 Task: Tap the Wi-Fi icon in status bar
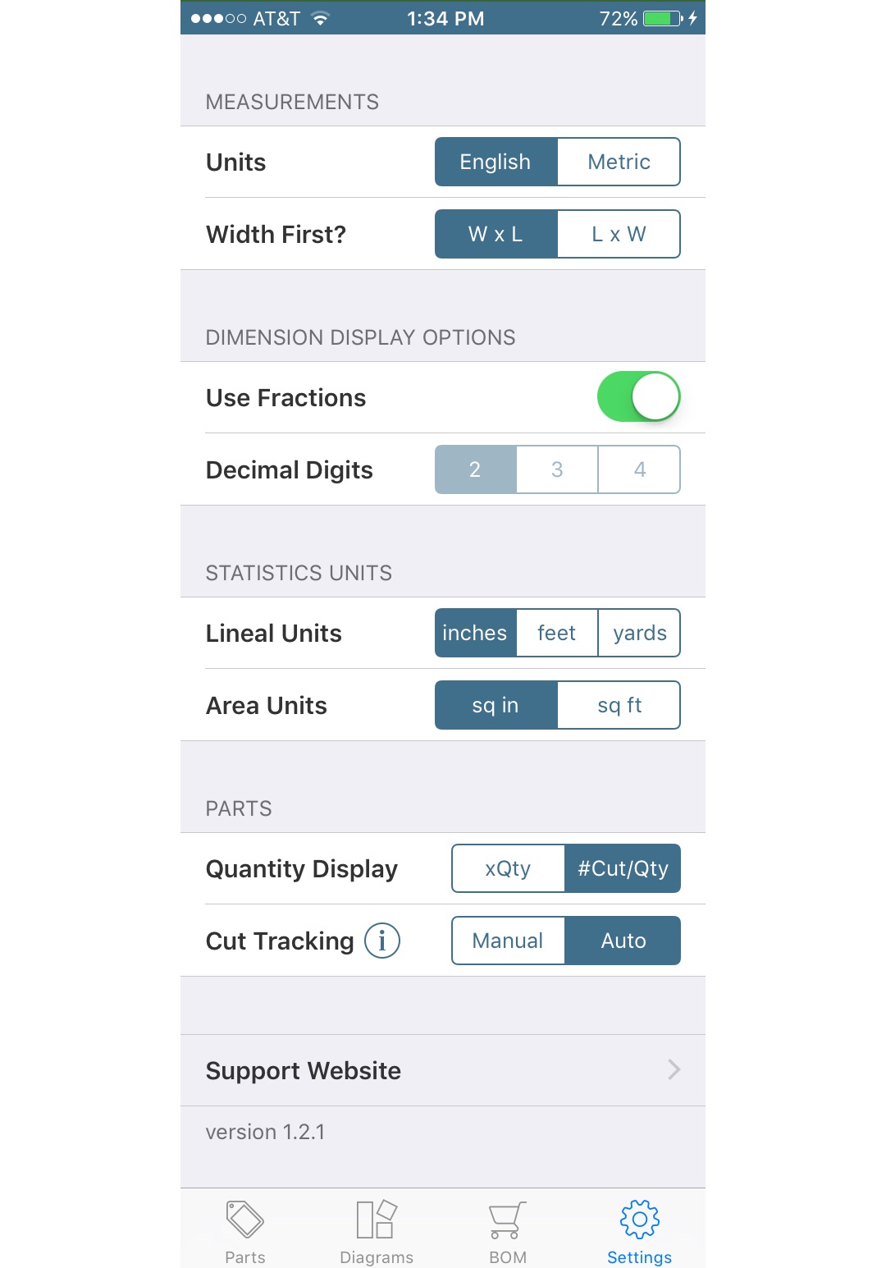click(321, 18)
